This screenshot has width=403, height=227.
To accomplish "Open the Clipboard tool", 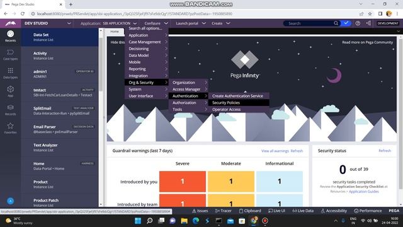I will [250, 211].
